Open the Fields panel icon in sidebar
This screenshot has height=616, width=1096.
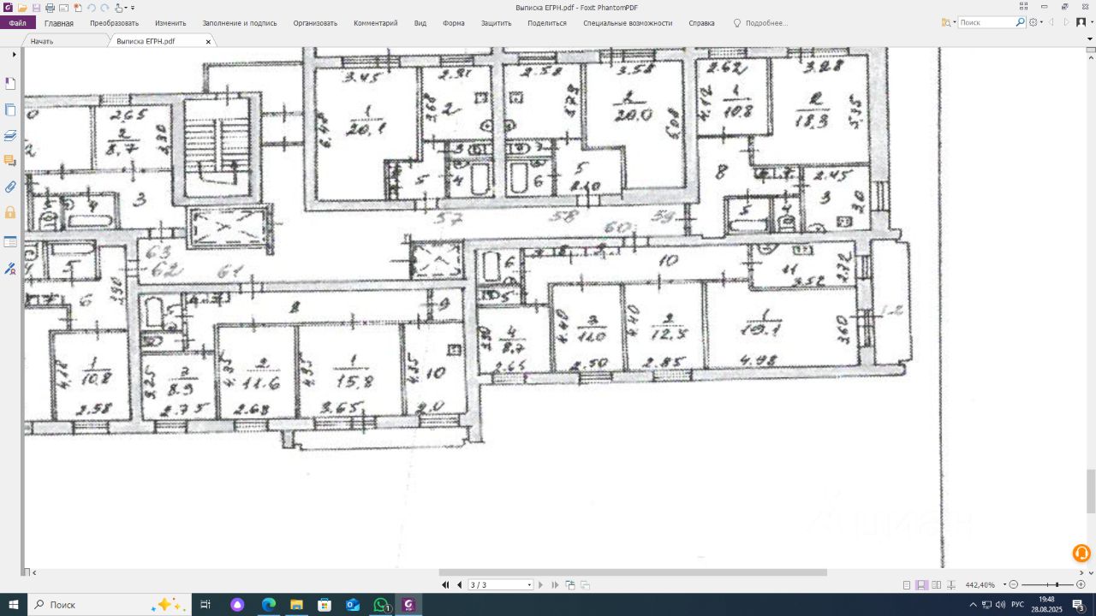(x=11, y=242)
